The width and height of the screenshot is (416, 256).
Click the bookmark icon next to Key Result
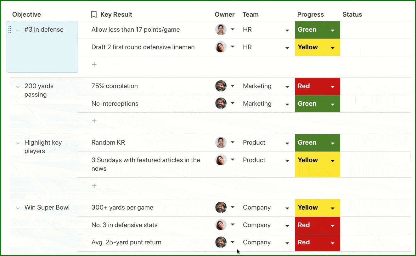pyautogui.click(x=93, y=14)
